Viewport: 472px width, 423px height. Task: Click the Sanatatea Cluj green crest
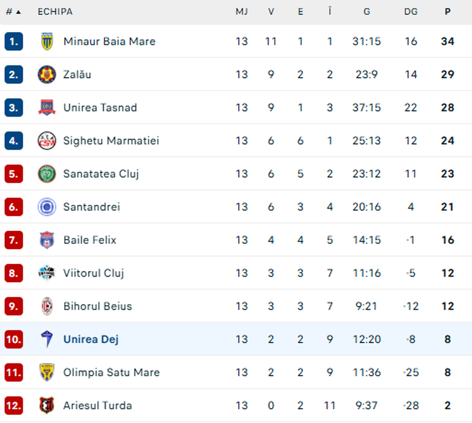pyautogui.click(x=47, y=173)
